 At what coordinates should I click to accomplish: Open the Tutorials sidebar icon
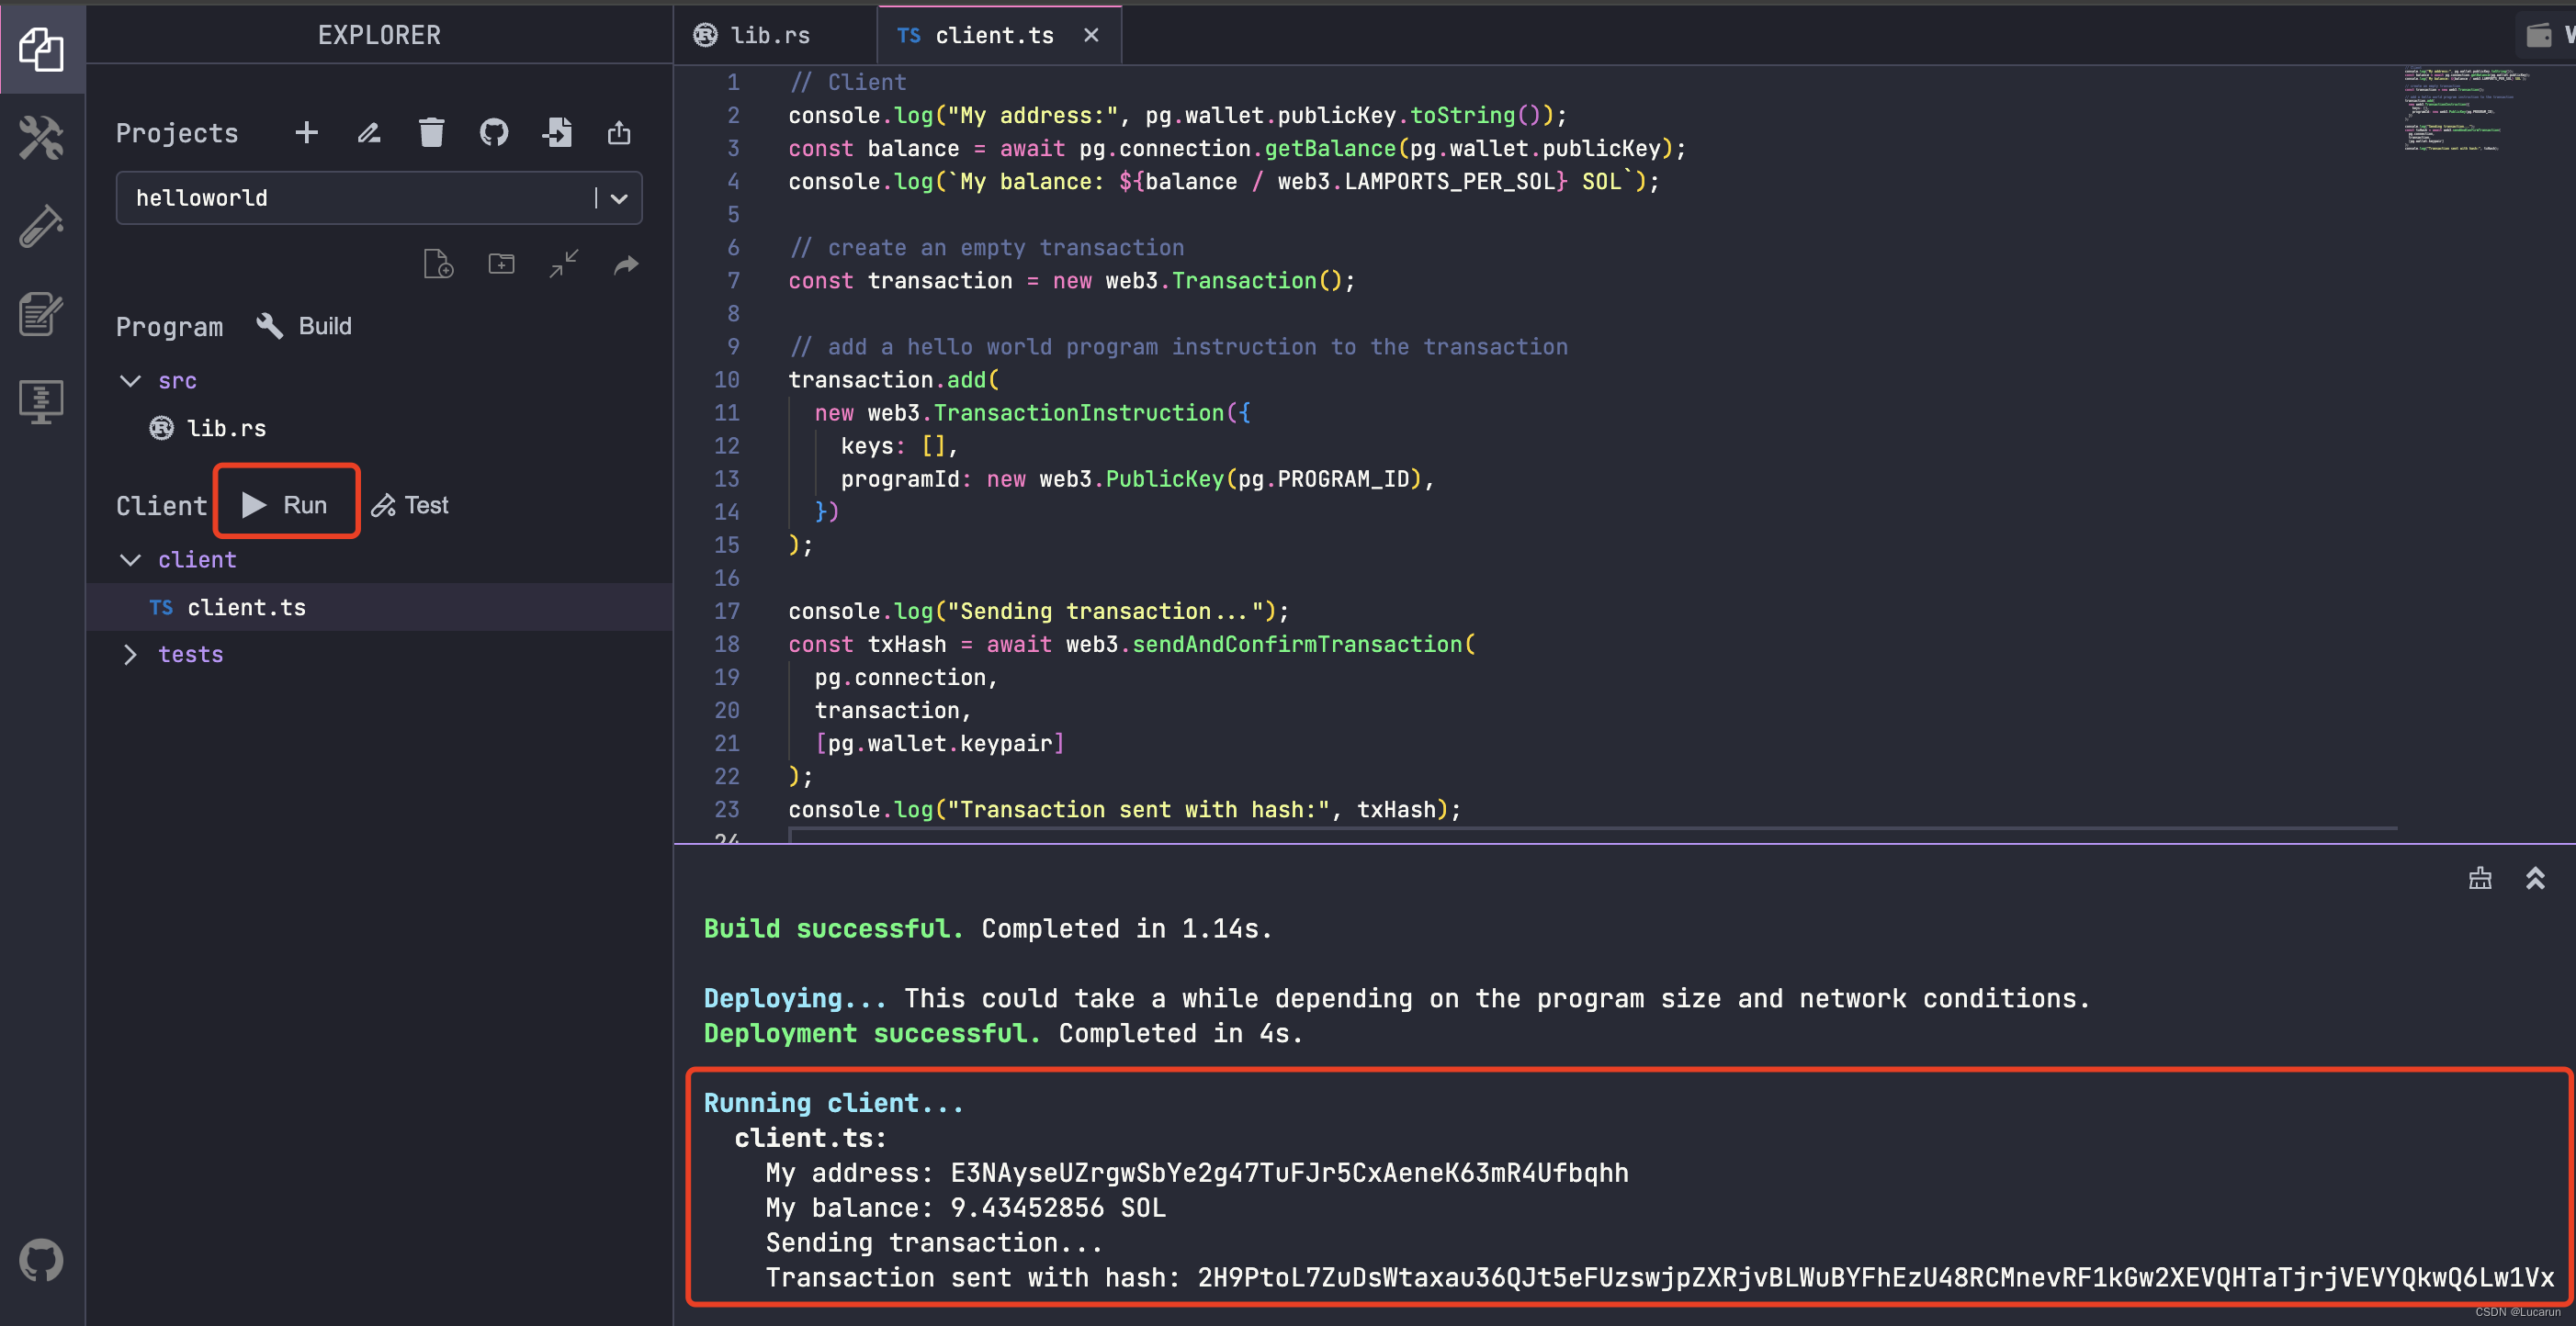point(41,314)
